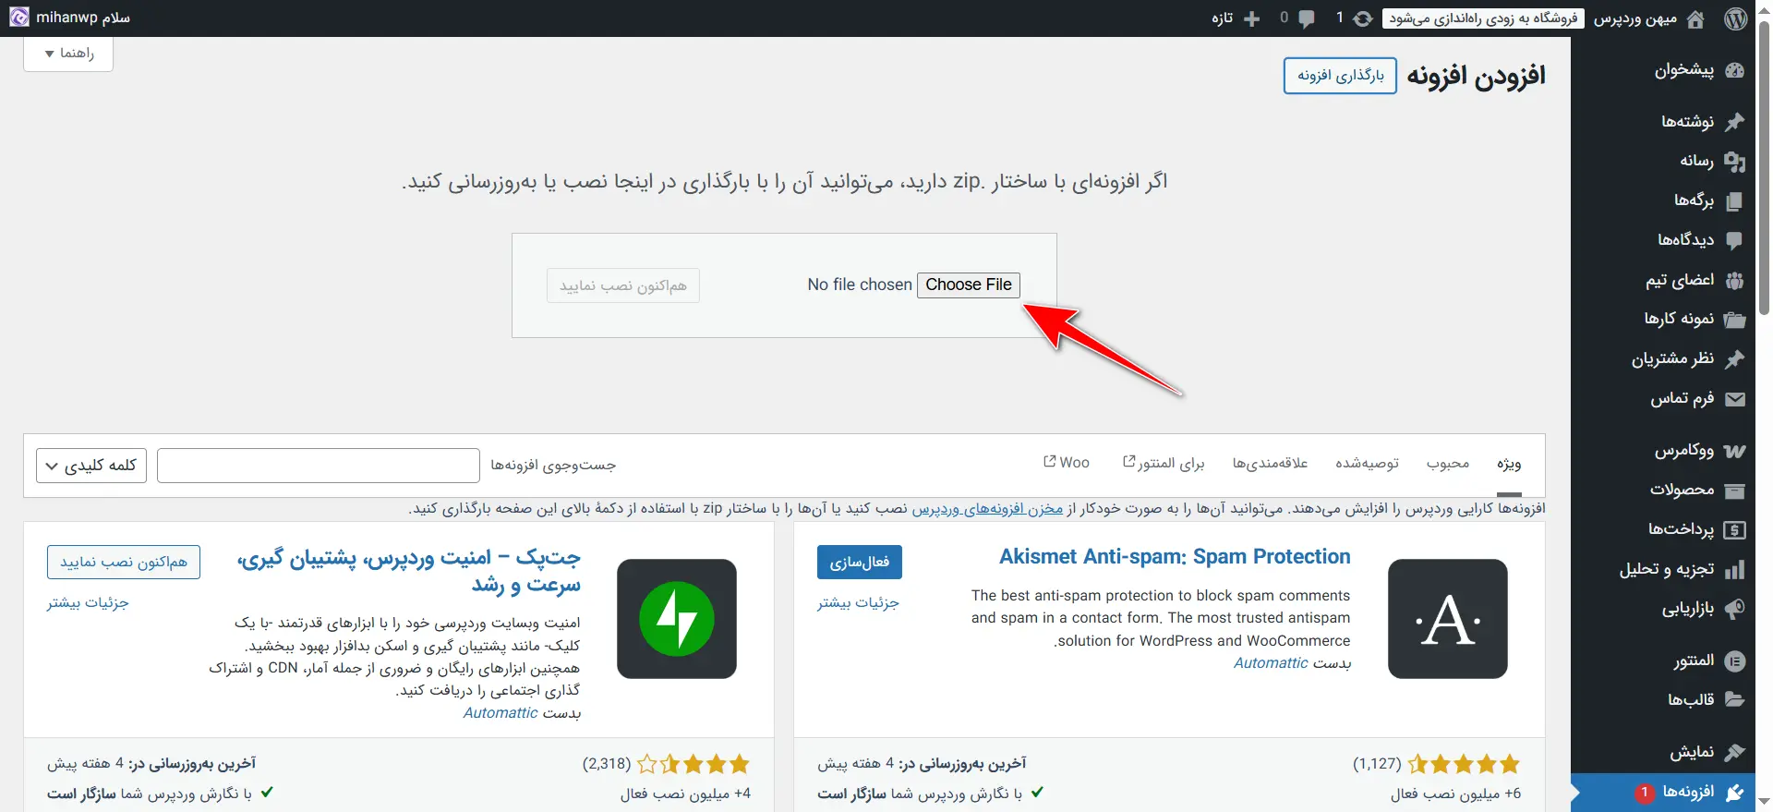This screenshot has width=1773, height=812.
Task: Open the کلمه کلیدی search type dropdown
Action: tap(91, 466)
